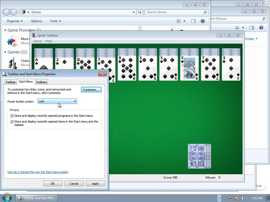Viewport: 270px width, 202px height.
Task: Open the view options dropdown arrow in Games window
Action: [184, 21]
